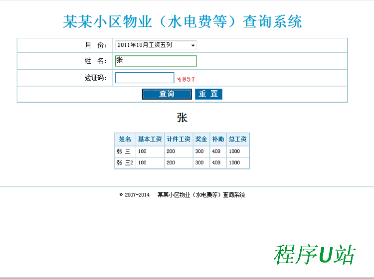Viewport: 374px width, 279px height.
Task: Select the 基本工资 column header
Action: (x=150, y=139)
